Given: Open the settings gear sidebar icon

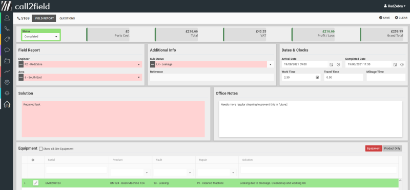Looking at the screenshot, I should pos(7,82).
